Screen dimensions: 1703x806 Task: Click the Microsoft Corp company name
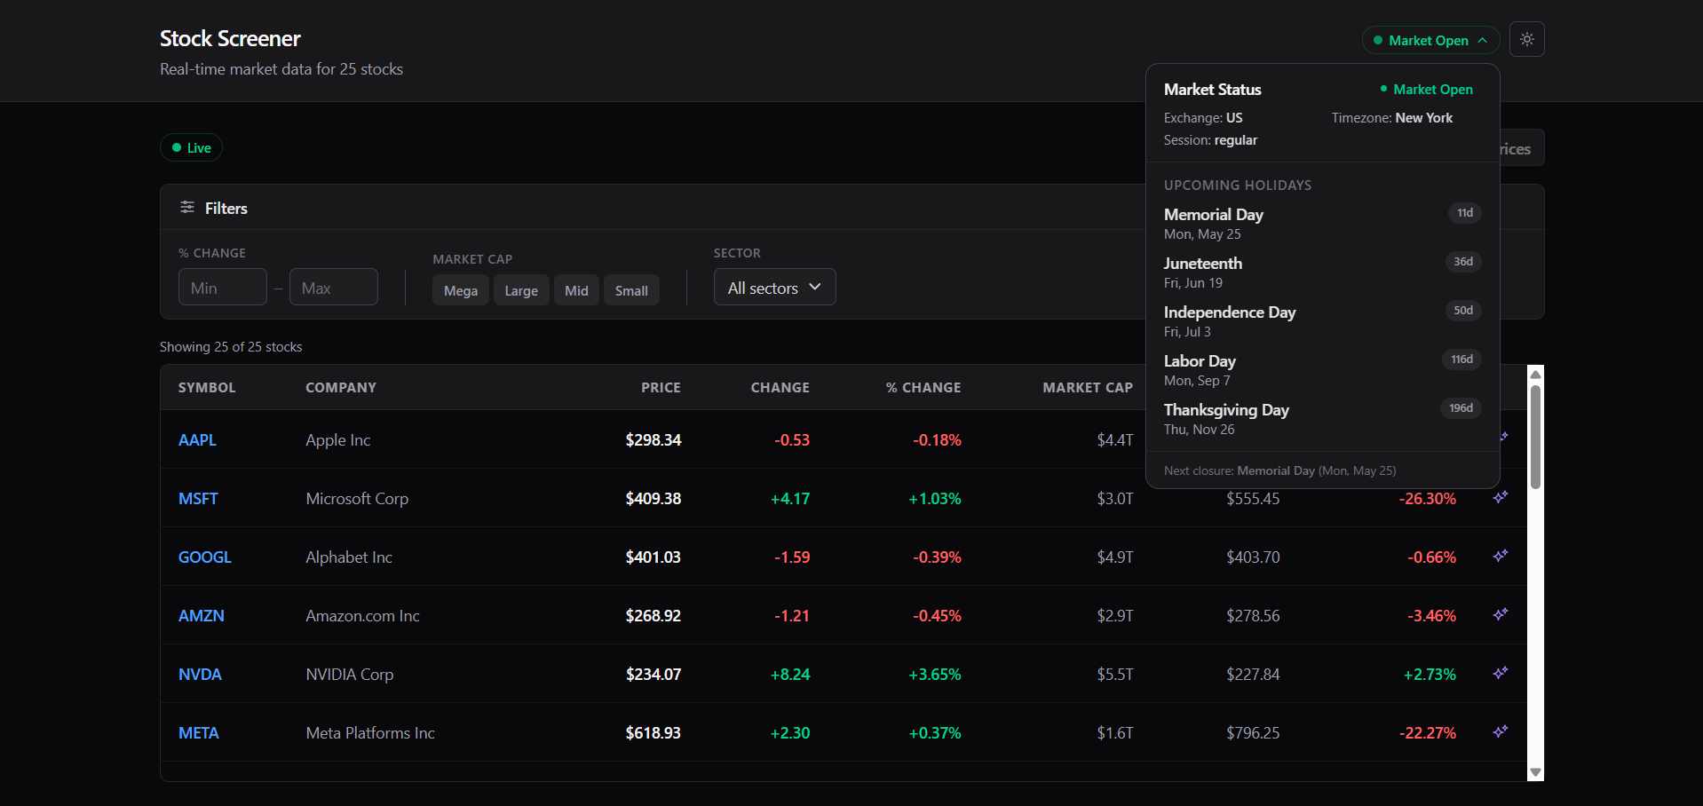click(357, 498)
